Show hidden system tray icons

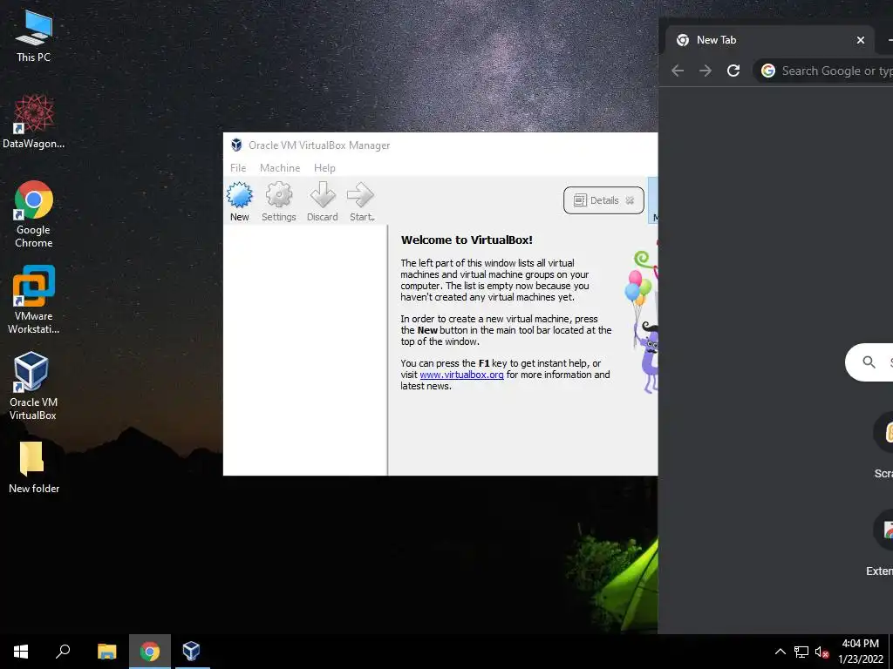click(781, 652)
